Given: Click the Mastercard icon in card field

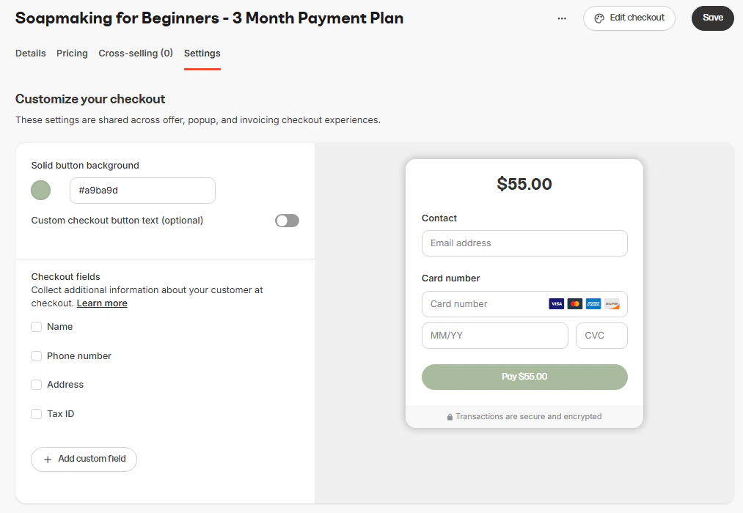Looking at the screenshot, I should point(575,304).
